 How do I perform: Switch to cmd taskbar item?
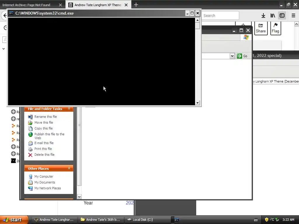click(x=176, y=220)
